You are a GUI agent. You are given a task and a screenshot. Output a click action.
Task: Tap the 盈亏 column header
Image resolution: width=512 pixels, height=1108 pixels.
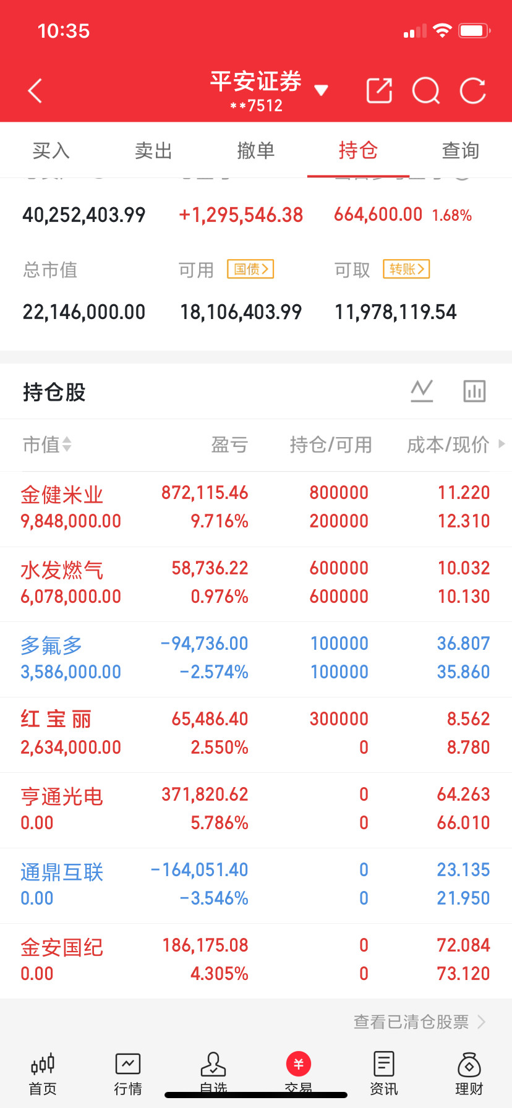pos(229,445)
